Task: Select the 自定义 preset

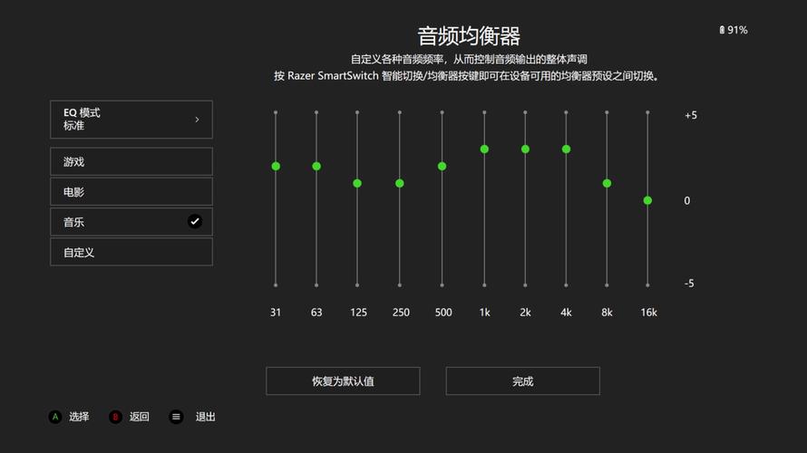Action: click(131, 252)
